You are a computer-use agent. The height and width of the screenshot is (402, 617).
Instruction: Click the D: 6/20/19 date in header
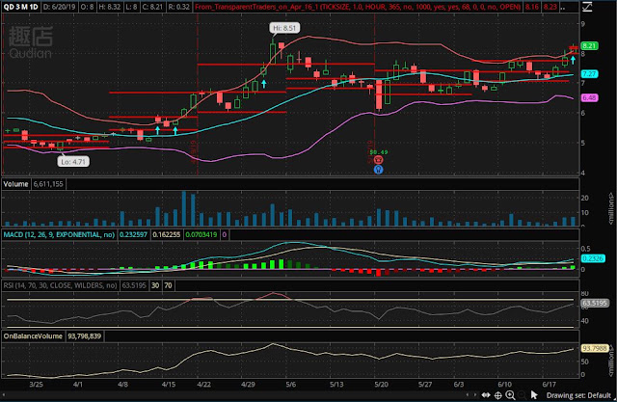(x=59, y=7)
